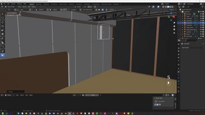Click the Resize operator panel at viewport bottom
Image resolution: width=205 pixels, height=115 pixels.
click(15, 92)
